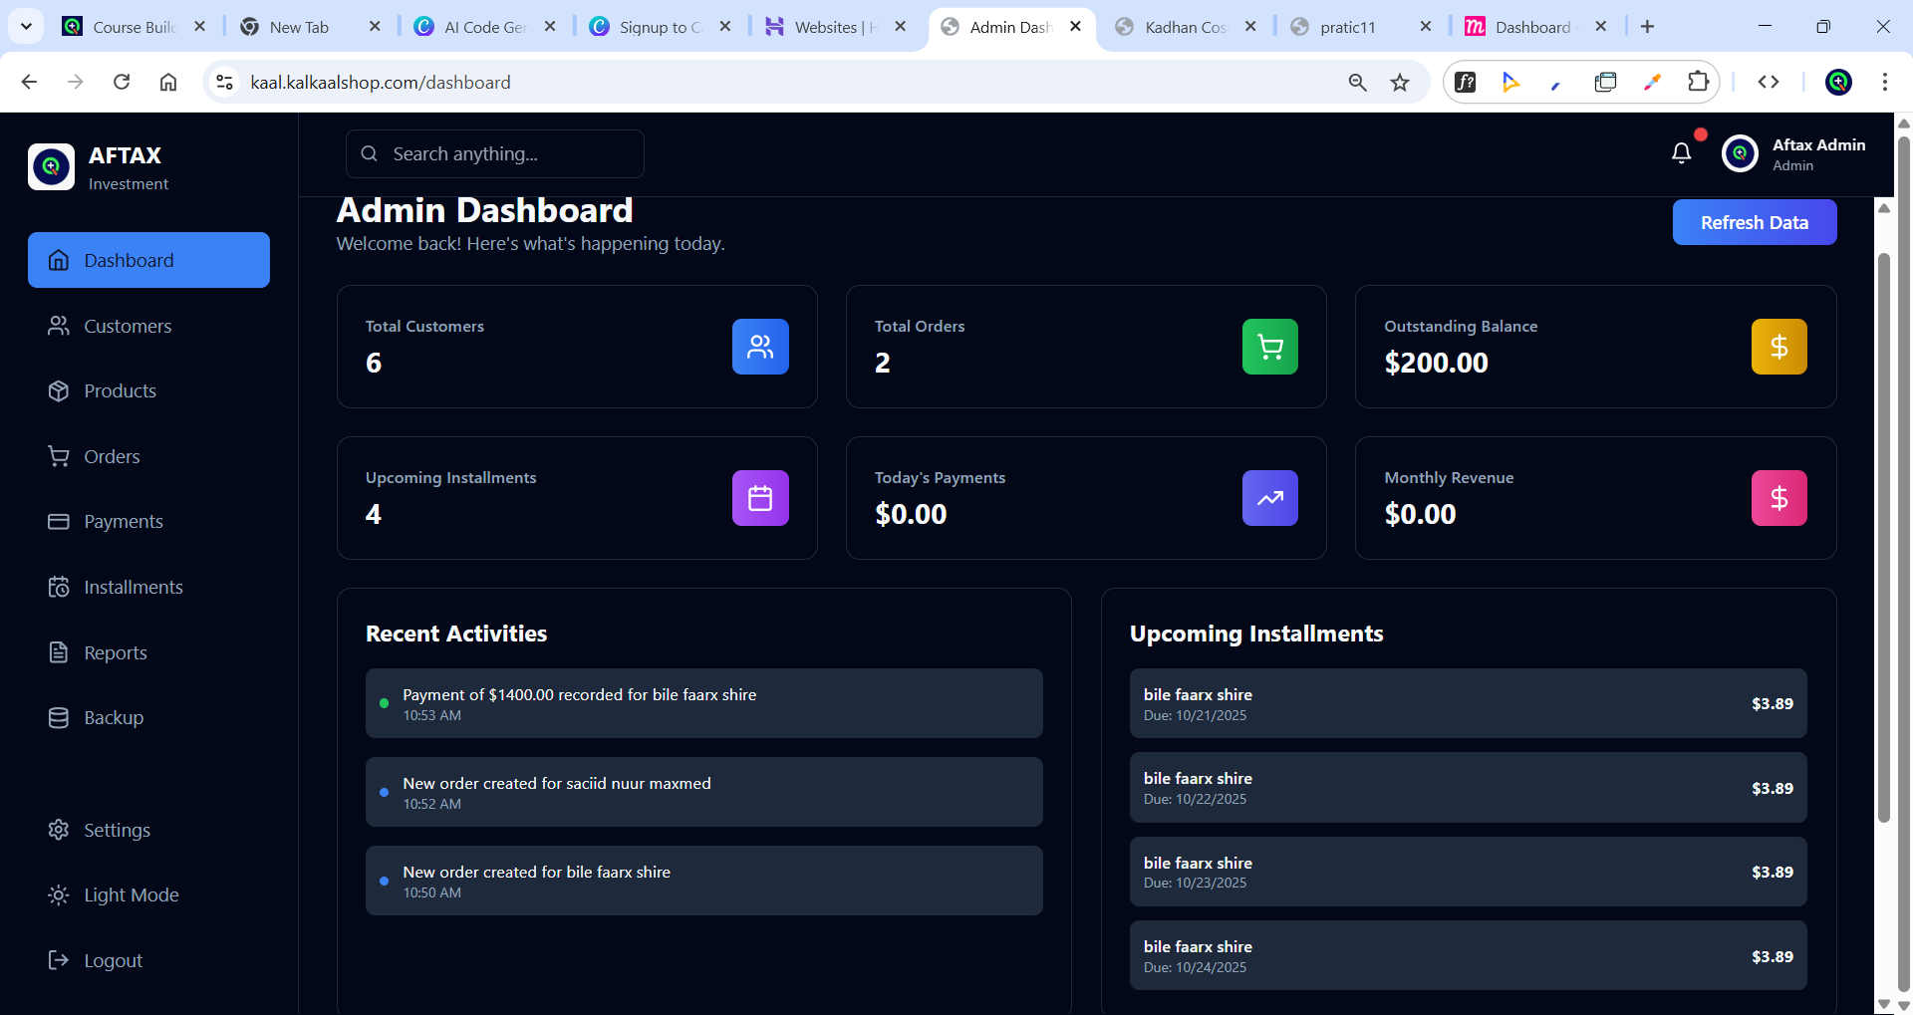The width and height of the screenshot is (1913, 1015).
Task: Bookmark the dashboard page with the star
Action: click(1400, 82)
